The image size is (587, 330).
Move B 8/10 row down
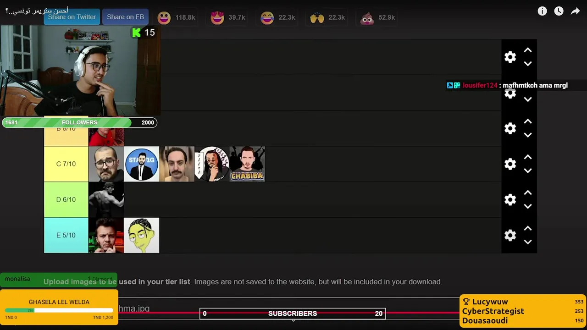coord(528,135)
